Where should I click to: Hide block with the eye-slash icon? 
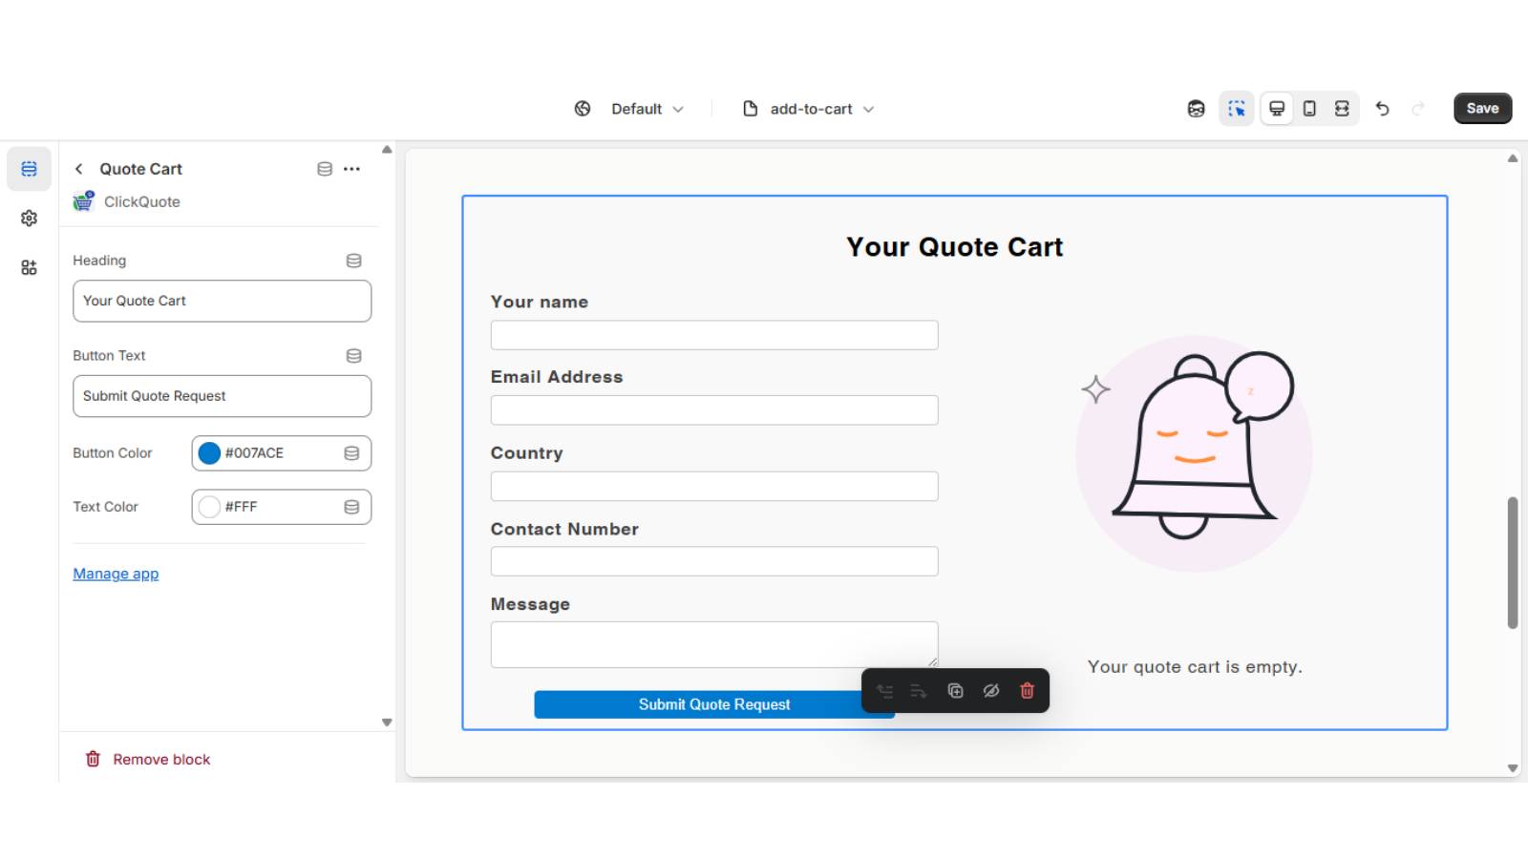pos(991,691)
